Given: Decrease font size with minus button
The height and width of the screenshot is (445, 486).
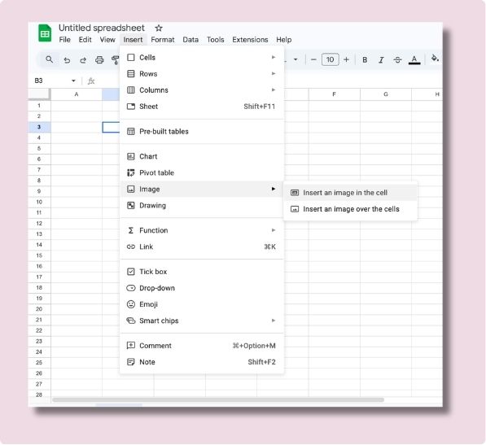Looking at the screenshot, I should 313,59.
